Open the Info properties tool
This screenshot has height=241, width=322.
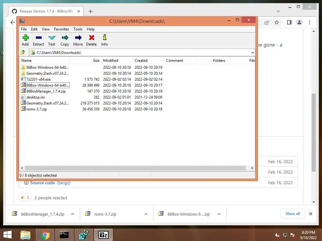[104, 37]
